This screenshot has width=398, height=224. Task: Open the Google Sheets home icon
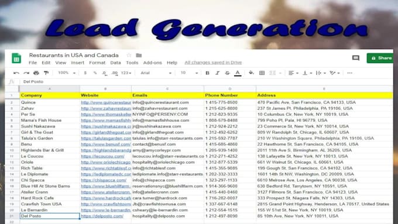[x=16, y=58]
